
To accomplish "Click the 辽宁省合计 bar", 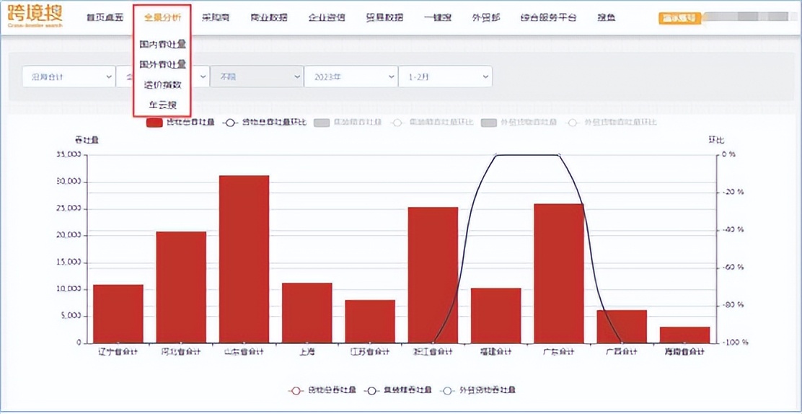I will pyautogui.click(x=118, y=314).
